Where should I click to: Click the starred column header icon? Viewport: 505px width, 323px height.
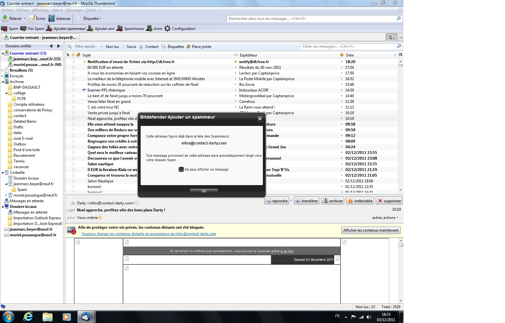[73, 55]
